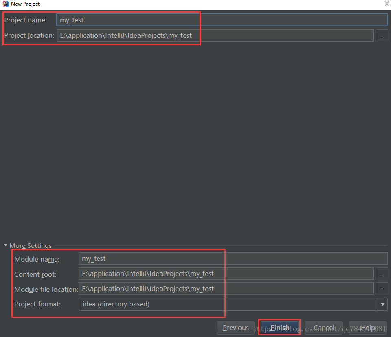Viewport: 391px width, 337px height.
Task: Close the New Project window
Action: click(387, 4)
